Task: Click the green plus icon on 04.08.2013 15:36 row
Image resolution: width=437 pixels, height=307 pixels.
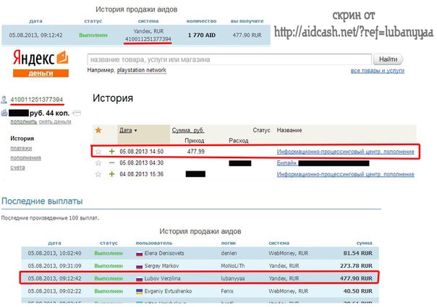Action: [111, 174]
